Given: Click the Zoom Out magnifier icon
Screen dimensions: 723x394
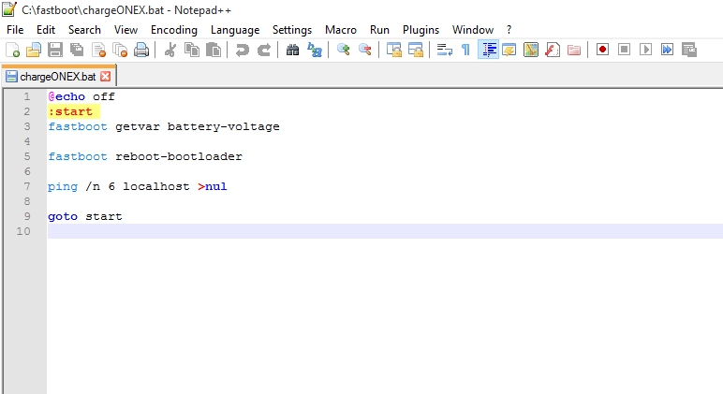Looking at the screenshot, I should tap(364, 50).
